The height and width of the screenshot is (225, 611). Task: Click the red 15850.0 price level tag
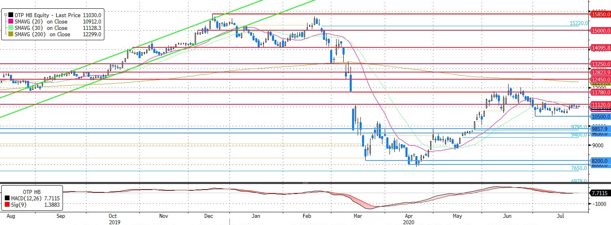pyautogui.click(x=601, y=14)
